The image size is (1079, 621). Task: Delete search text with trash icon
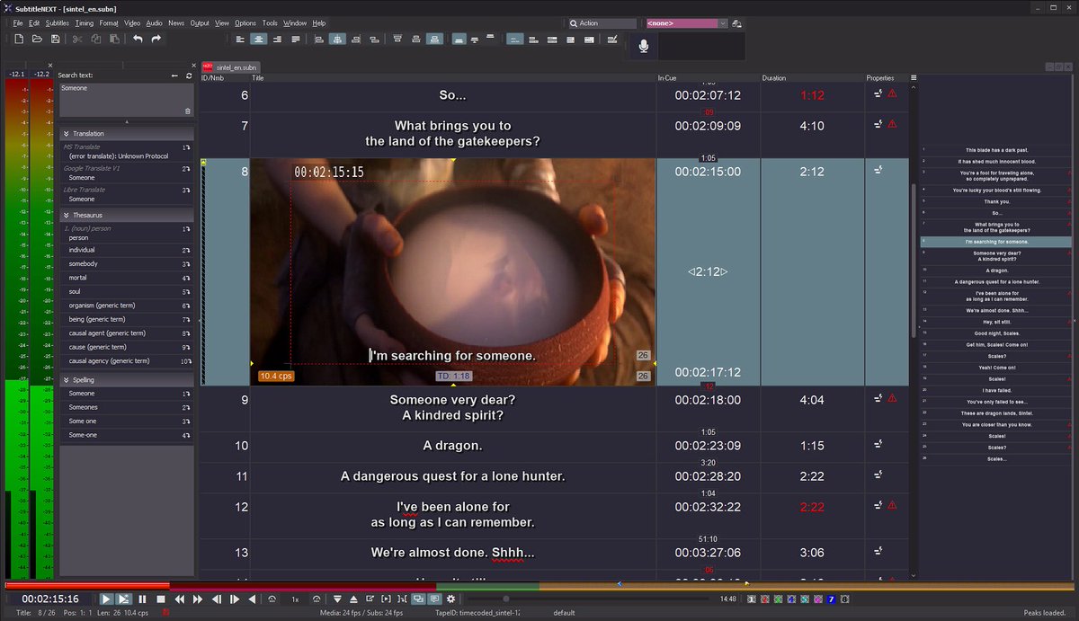coord(188,111)
